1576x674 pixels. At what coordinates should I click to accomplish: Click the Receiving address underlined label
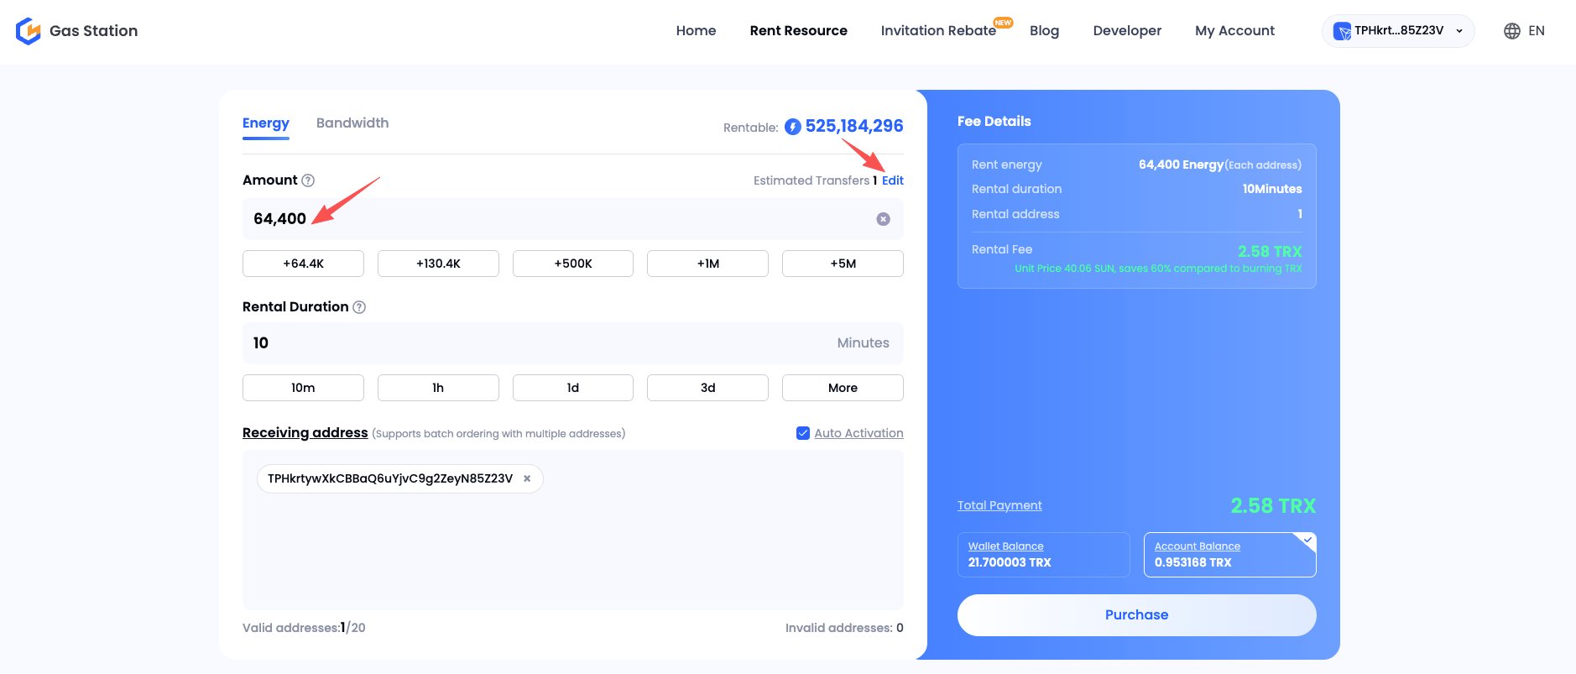(x=305, y=433)
